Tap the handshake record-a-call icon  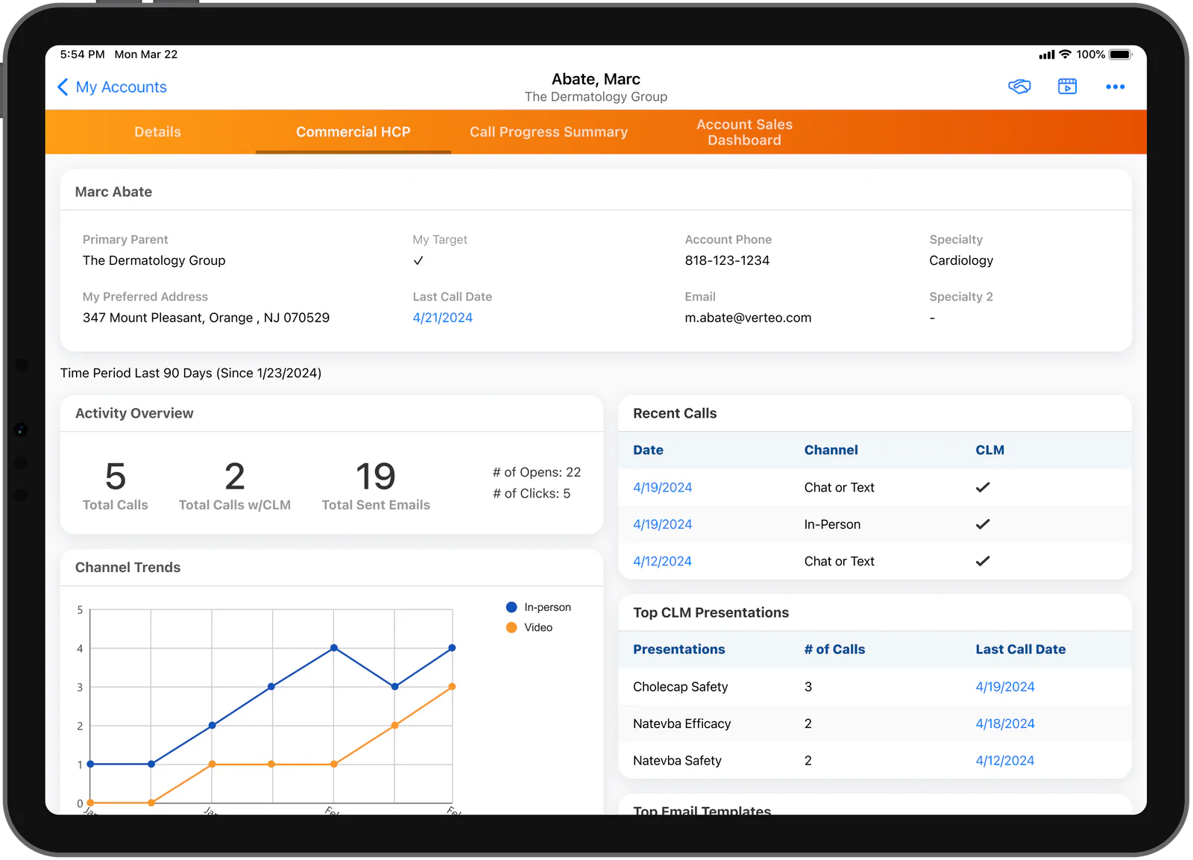(x=1019, y=87)
